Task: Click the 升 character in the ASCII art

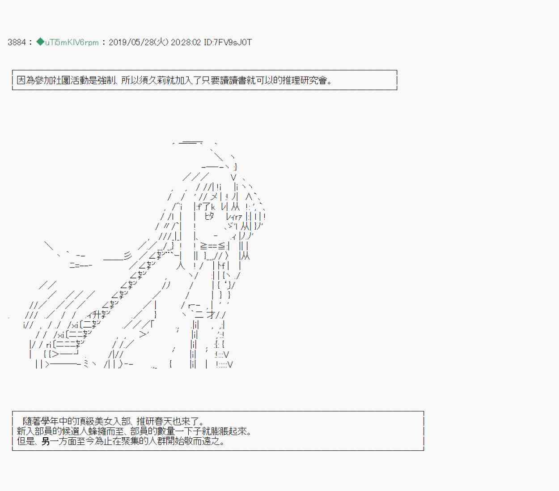Action: pyautogui.click(x=97, y=315)
